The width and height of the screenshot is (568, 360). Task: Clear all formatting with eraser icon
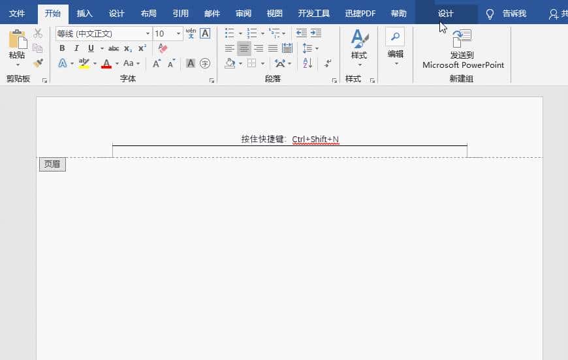tap(163, 48)
